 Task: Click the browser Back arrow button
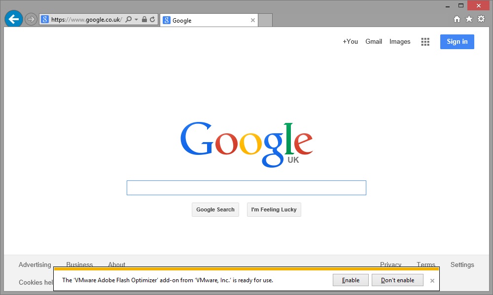(x=13, y=19)
